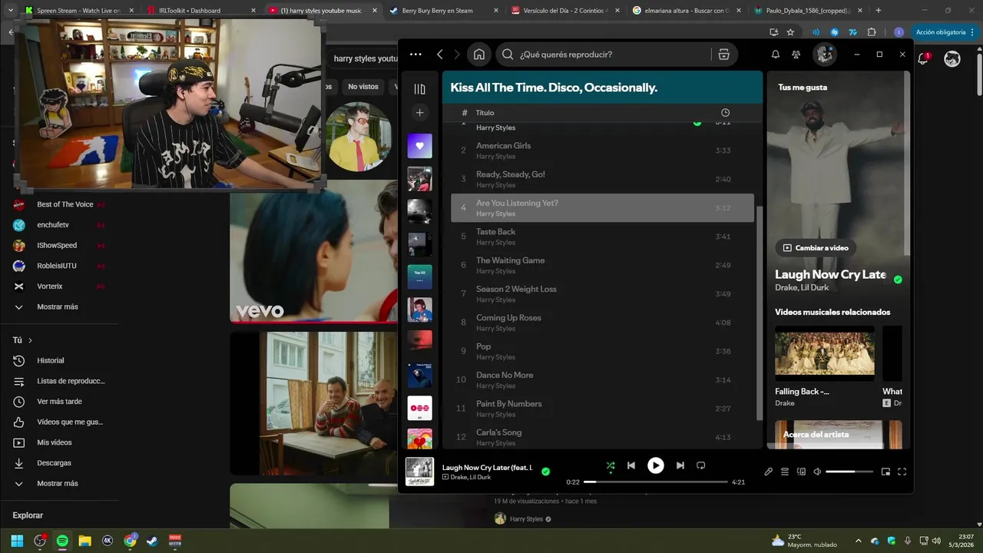Play the current song

tap(655, 465)
